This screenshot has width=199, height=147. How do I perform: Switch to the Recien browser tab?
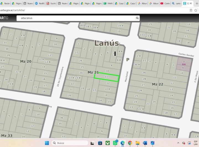pos(5,3)
